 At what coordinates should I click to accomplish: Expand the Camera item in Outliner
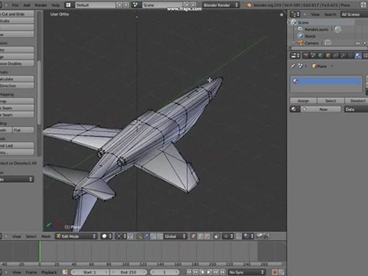(x=294, y=43)
